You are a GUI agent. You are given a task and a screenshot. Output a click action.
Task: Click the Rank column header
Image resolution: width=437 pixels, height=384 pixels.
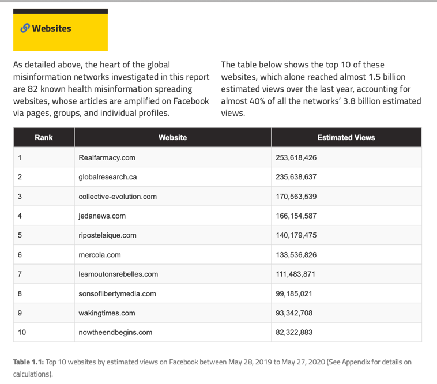[44, 138]
